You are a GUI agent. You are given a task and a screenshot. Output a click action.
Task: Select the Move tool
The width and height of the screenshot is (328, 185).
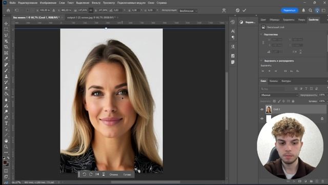[6, 24]
